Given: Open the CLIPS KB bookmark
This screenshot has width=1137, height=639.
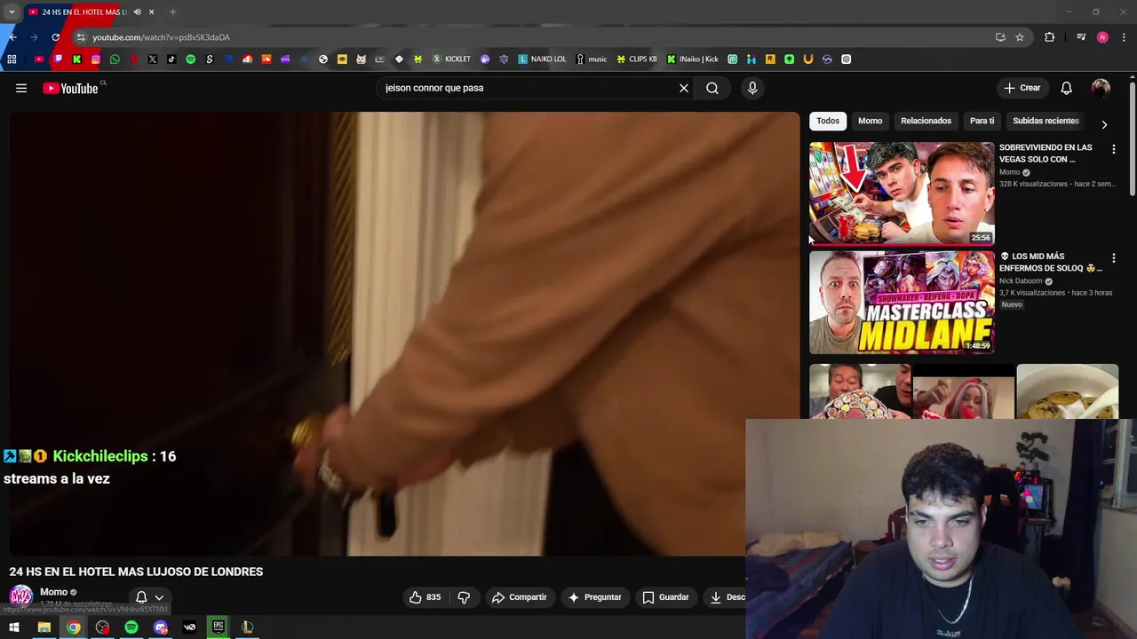Looking at the screenshot, I should [637, 59].
